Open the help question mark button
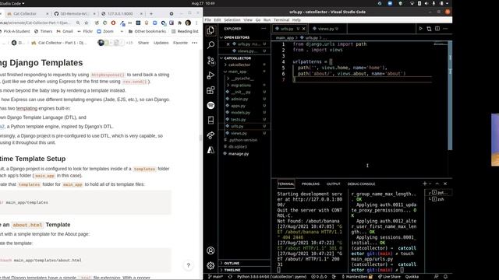Image resolution: width=499 pixels, height=280 pixels. point(188,265)
